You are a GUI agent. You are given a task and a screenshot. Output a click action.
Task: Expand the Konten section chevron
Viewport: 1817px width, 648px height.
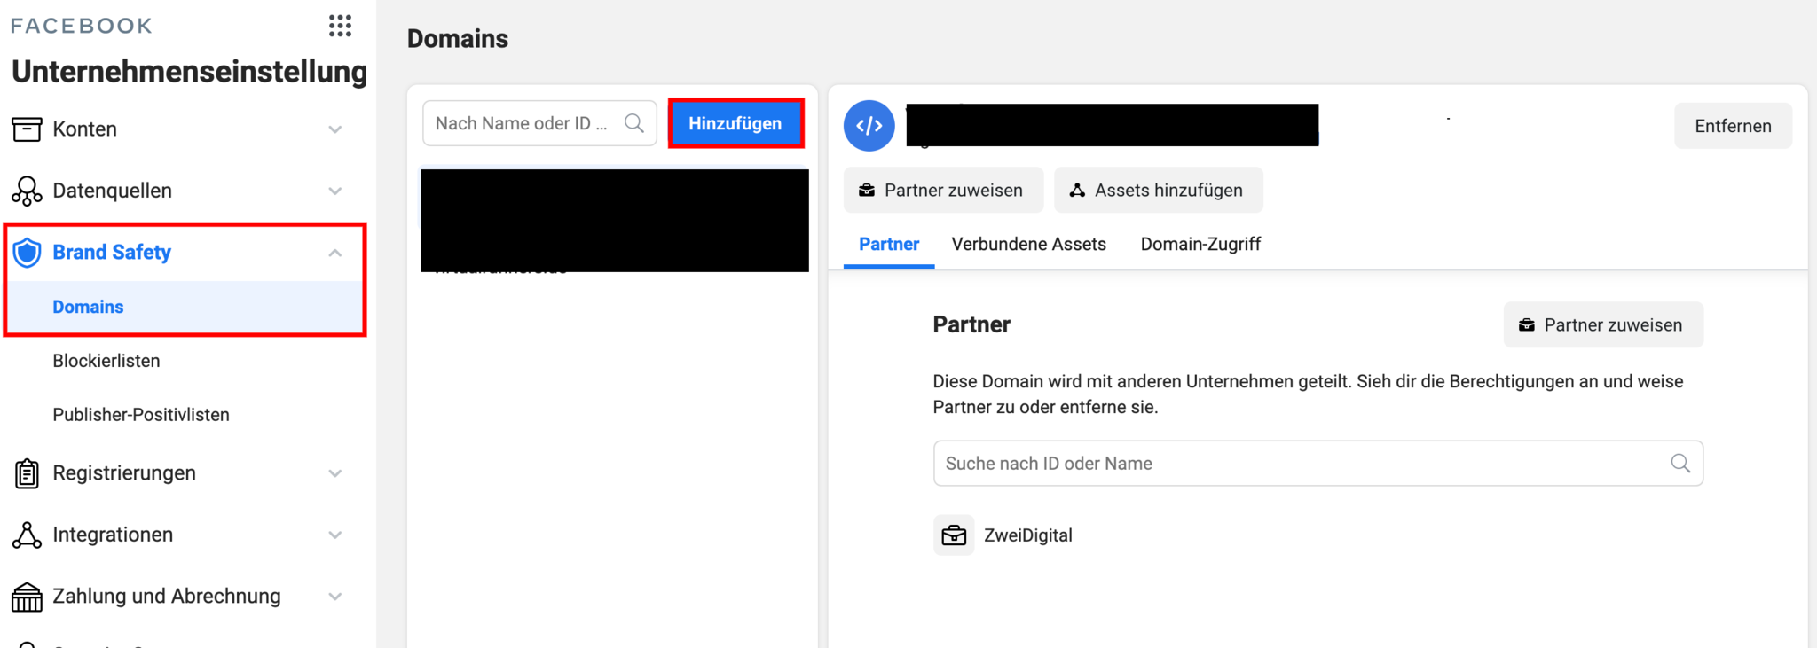(335, 129)
